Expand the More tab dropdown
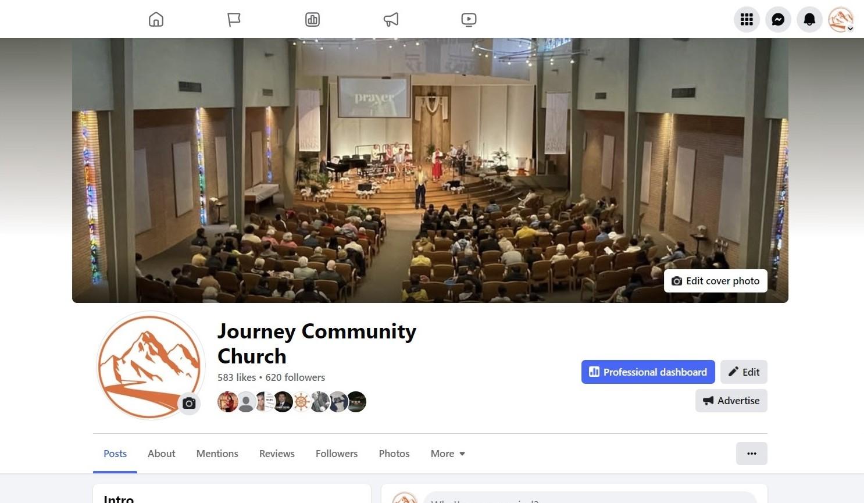Screen dimensions: 864x503 pos(448,454)
